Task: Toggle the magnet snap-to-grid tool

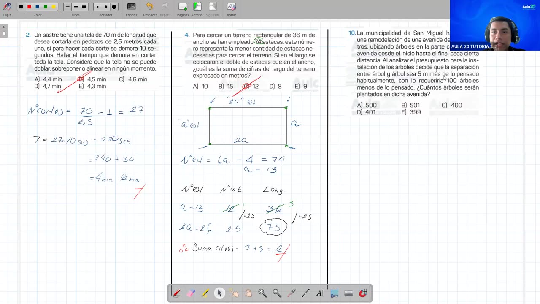Action: (363, 293)
